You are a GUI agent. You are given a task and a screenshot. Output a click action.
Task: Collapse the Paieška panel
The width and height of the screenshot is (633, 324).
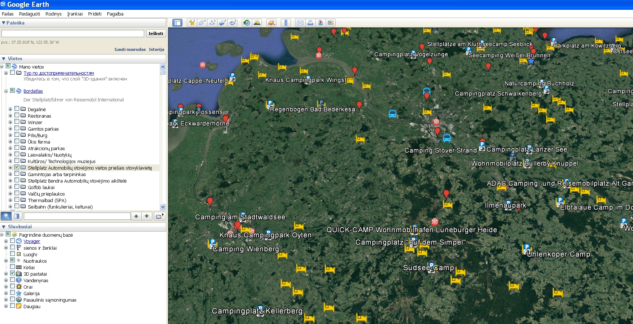click(4, 23)
